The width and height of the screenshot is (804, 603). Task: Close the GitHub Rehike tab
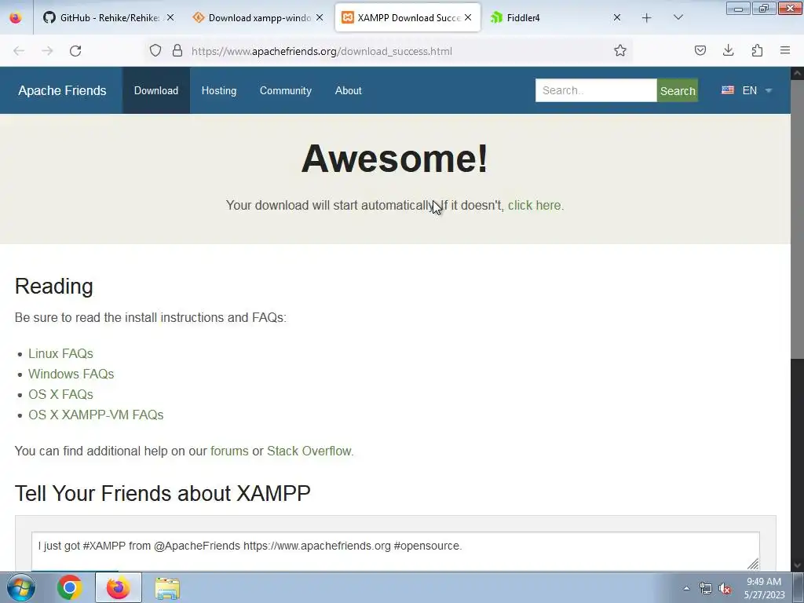tap(170, 17)
